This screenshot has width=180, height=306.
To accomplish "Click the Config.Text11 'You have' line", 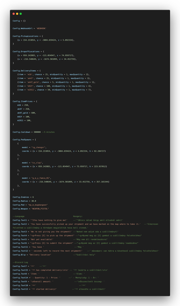I will [x=48, y=247].
